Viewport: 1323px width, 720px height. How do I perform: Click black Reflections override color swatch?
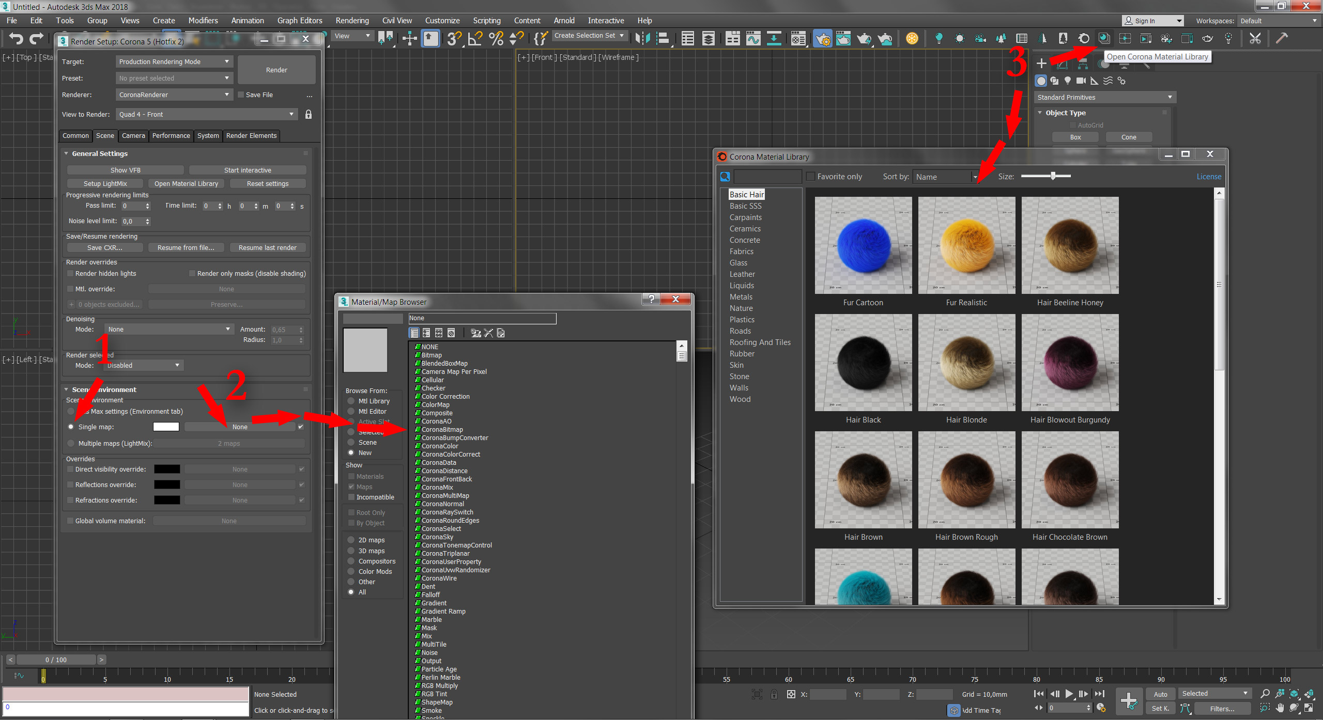click(167, 484)
